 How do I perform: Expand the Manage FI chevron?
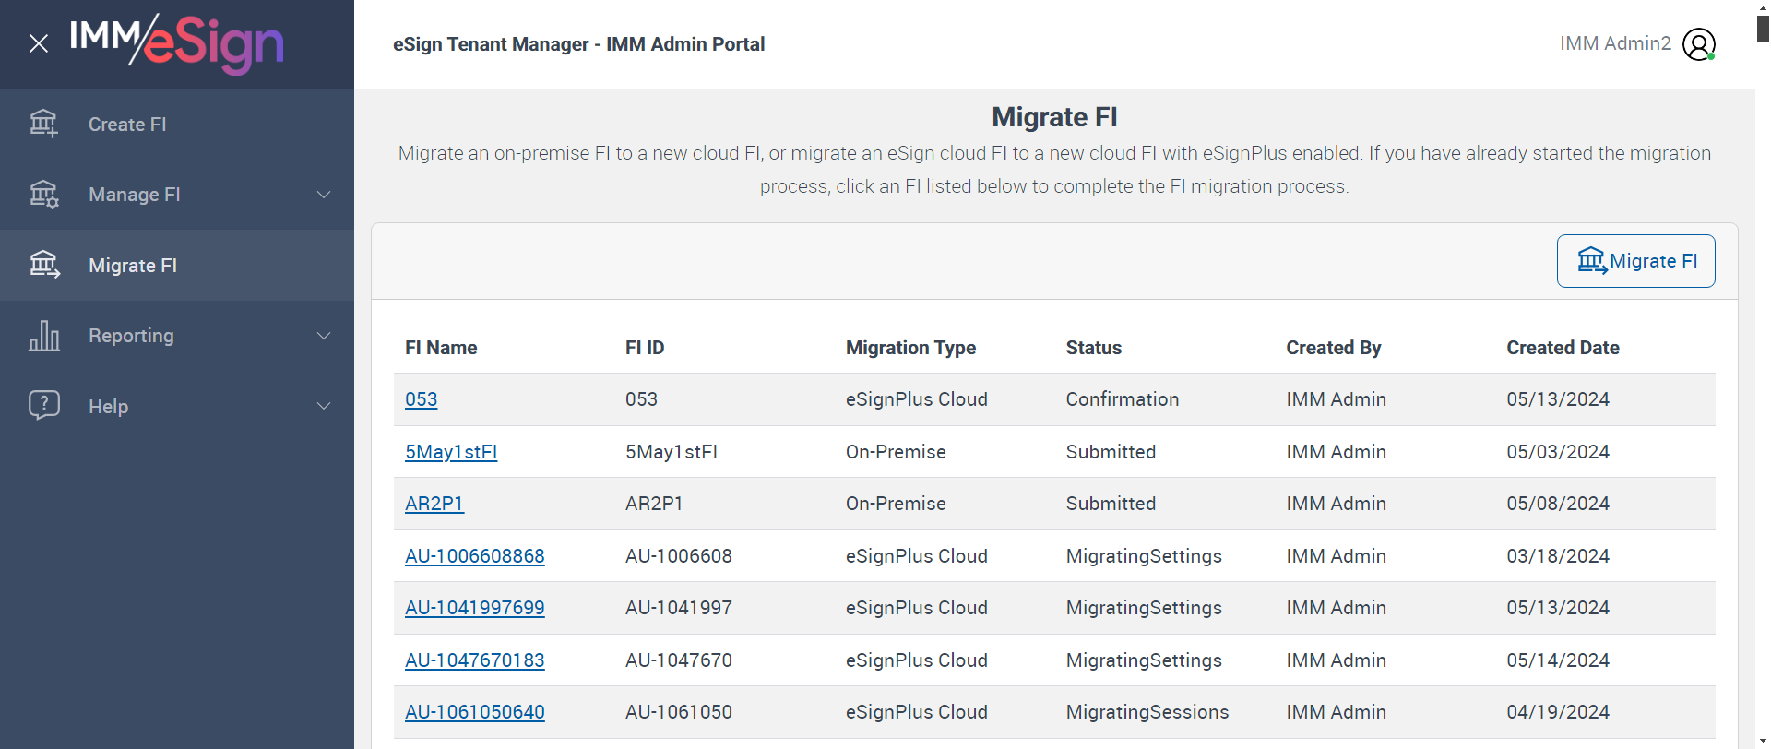[324, 195]
